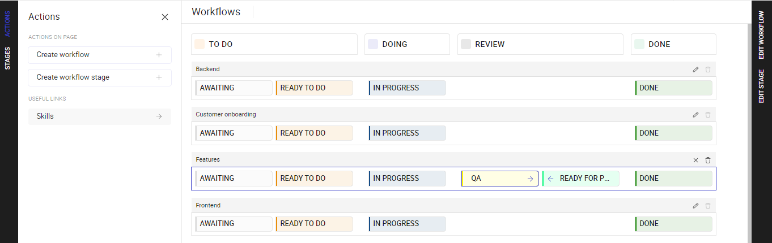
Task: Open the Skills useful link
Action: pyautogui.click(x=99, y=116)
